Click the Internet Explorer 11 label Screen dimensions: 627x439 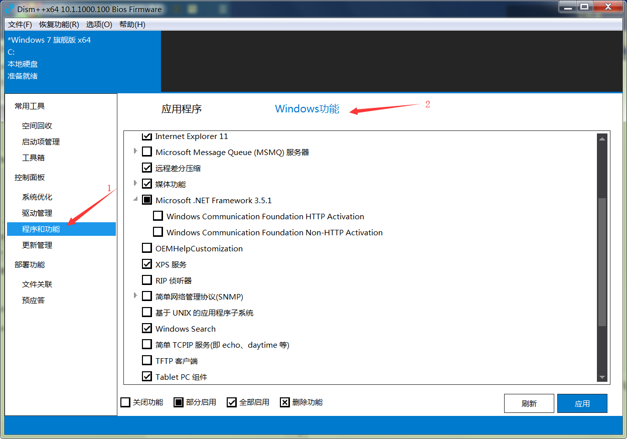192,136
